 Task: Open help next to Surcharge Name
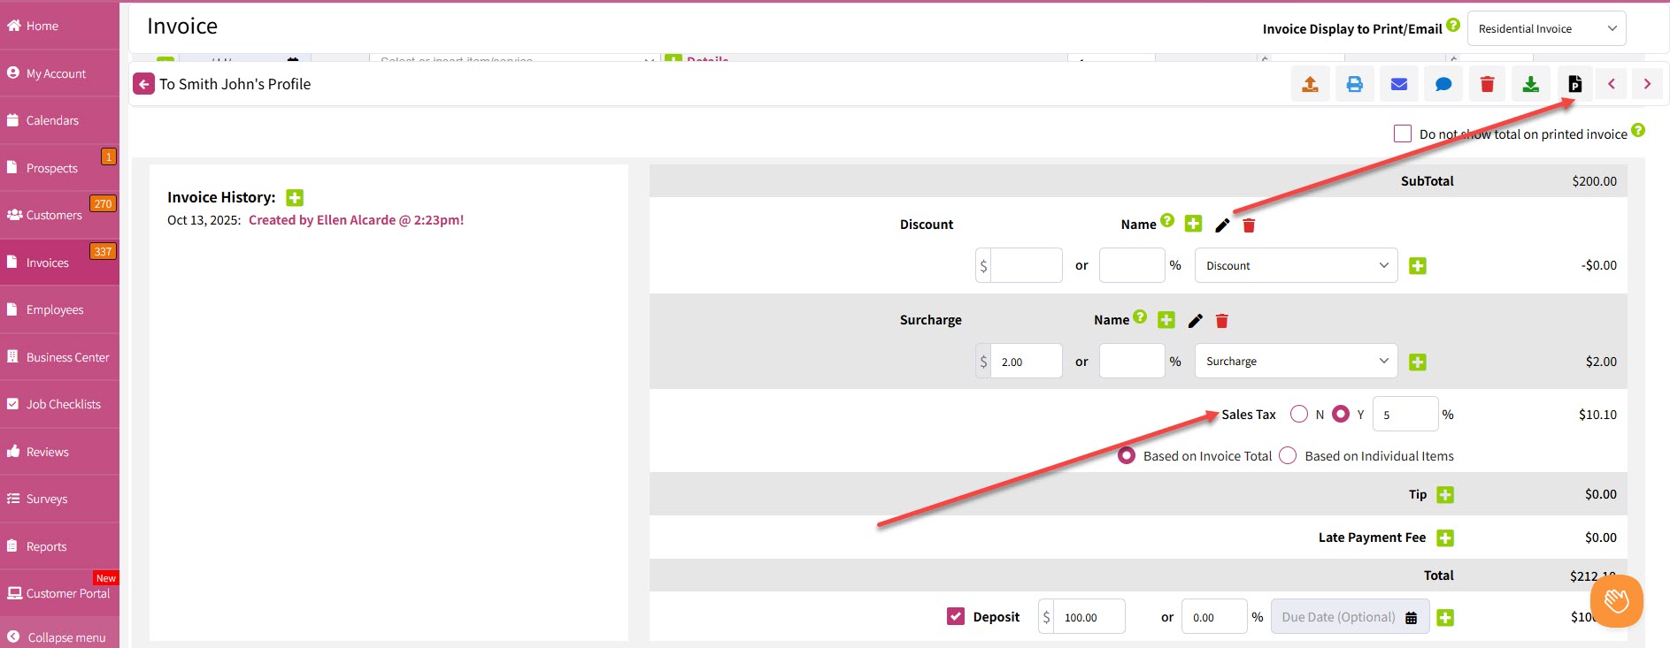[1140, 316]
